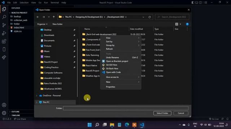This screenshot has height=129, width=231.
Task: Click the Search _Development 2022 box
Action: pyautogui.click(x=172, y=17)
